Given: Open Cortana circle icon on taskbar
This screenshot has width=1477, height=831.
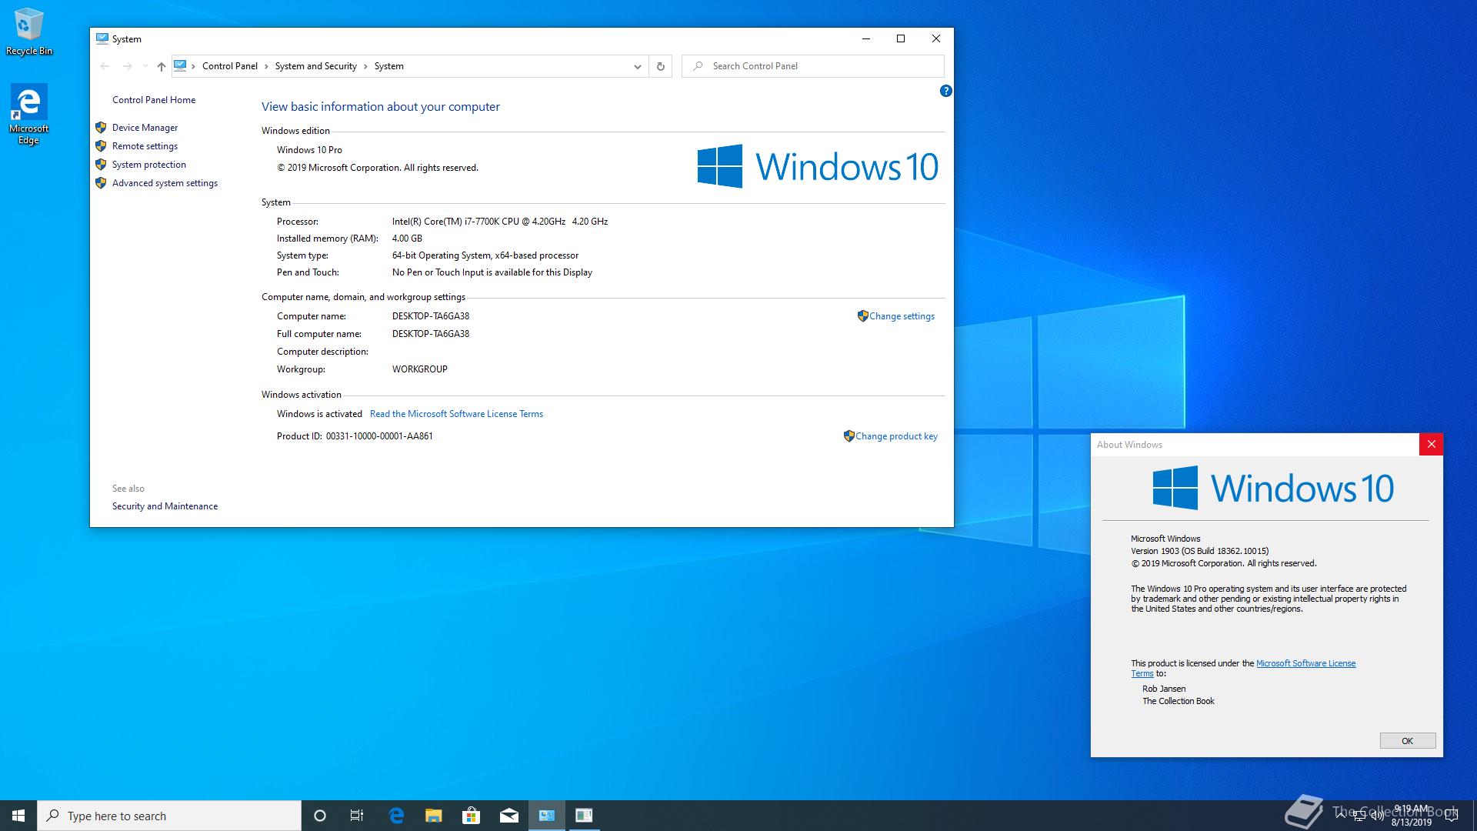Looking at the screenshot, I should click(x=320, y=816).
